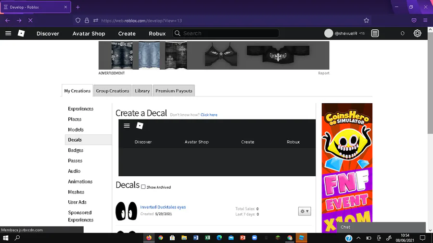The height and width of the screenshot is (243, 433).
Task: Open the Roblox hamburger navigation menu
Action: (8, 33)
